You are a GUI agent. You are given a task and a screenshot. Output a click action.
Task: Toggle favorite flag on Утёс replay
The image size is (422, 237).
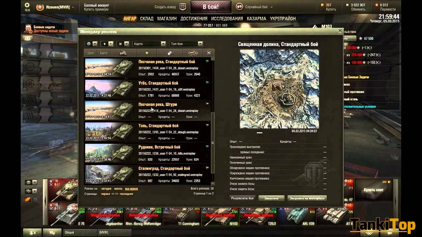(x=207, y=83)
